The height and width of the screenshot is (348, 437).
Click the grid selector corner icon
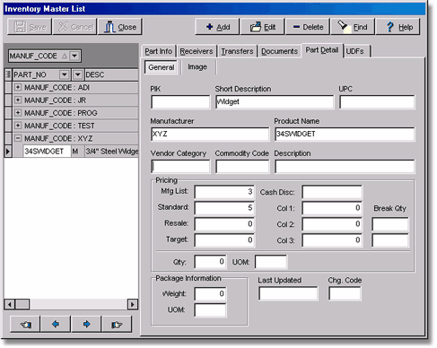tap(8, 74)
